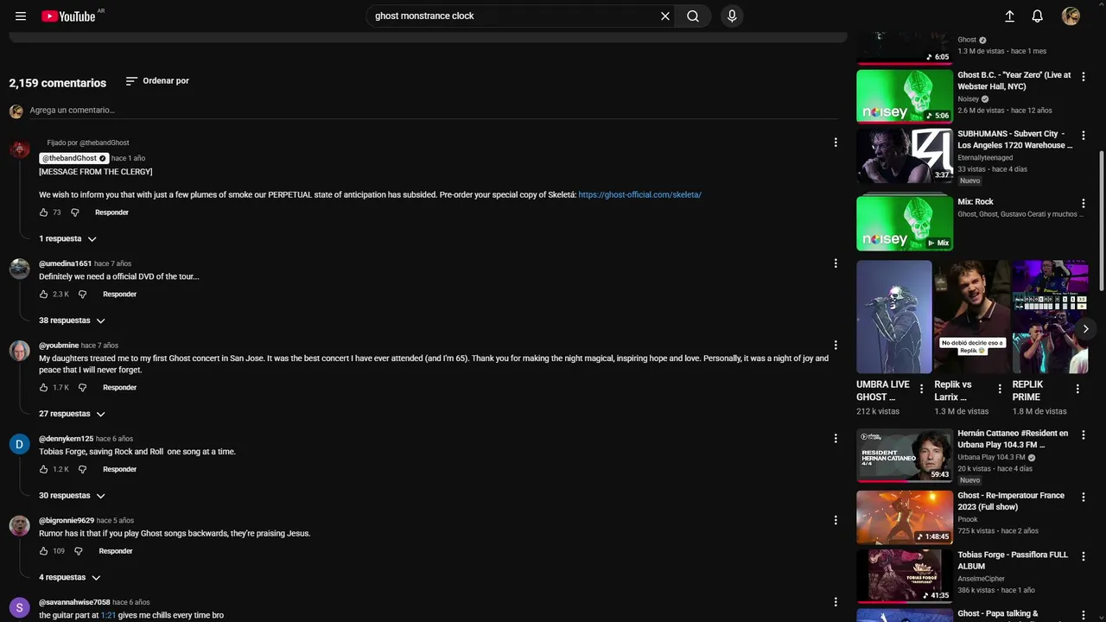Screen dimensions: 1106x622
Task: Reply to @bigronnie9629's comment
Action: (x=116, y=551)
